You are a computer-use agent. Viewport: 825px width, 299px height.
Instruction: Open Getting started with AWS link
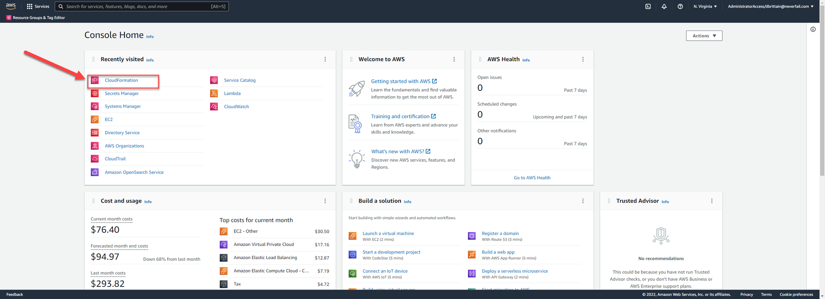(x=404, y=81)
